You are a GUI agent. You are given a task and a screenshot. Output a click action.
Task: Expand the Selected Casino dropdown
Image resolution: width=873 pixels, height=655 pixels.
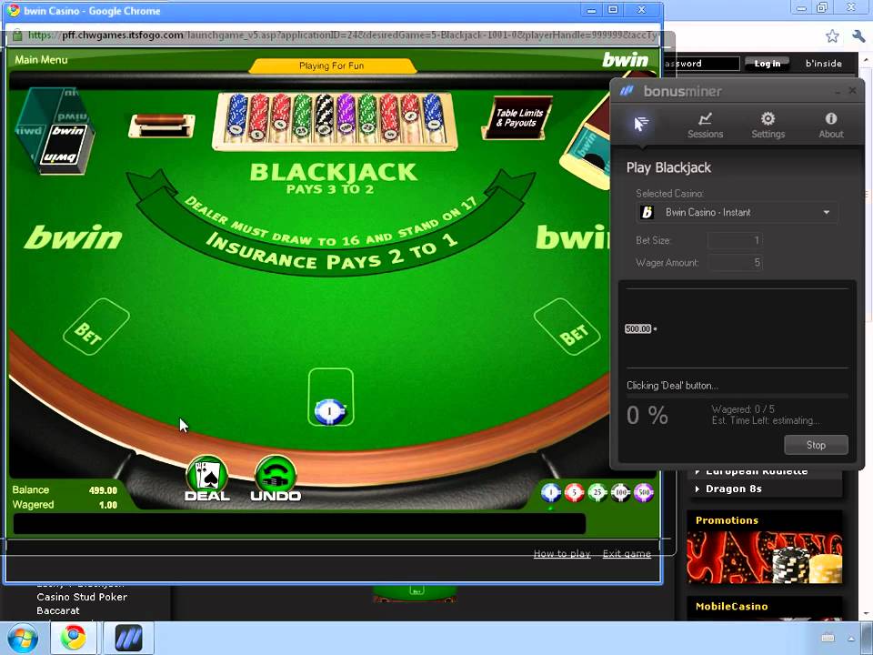[x=738, y=212]
